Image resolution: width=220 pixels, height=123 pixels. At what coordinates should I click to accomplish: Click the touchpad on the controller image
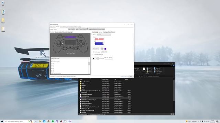70,41
